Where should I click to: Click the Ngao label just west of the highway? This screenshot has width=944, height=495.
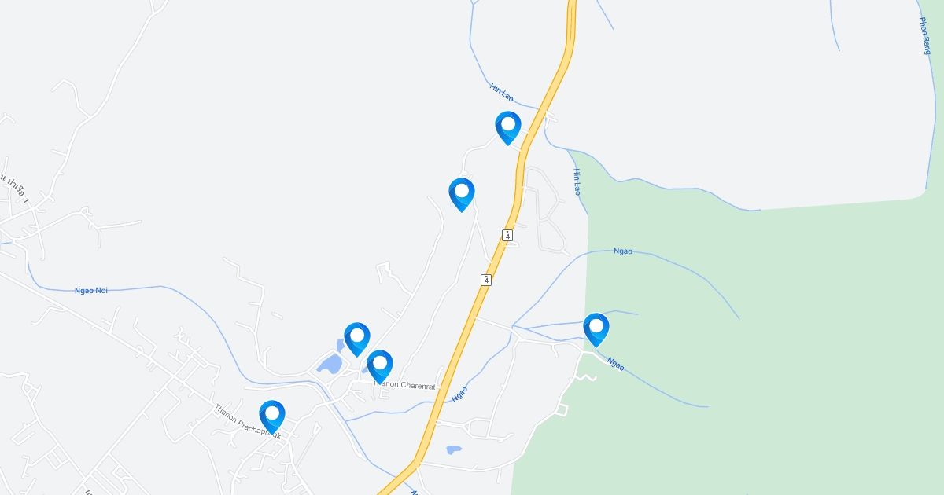point(460,393)
